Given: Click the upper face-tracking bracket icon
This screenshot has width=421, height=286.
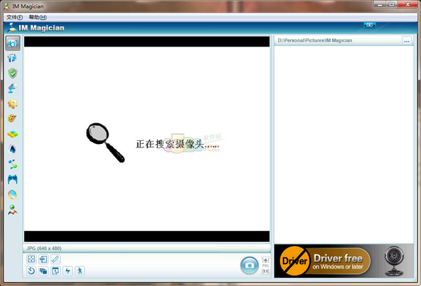Looking at the screenshot, I should pyautogui.click(x=266, y=260).
